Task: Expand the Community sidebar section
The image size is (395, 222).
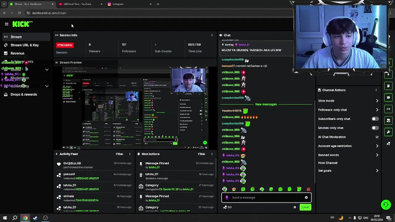Action: coord(47,86)
